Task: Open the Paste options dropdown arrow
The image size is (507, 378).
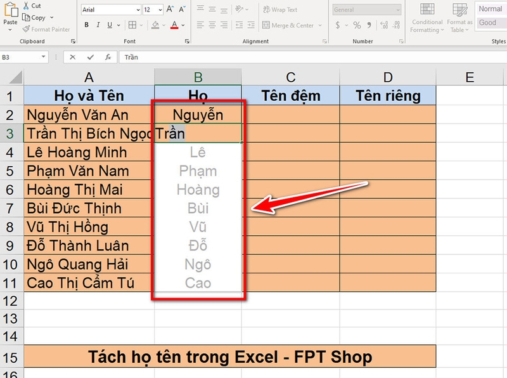Action: (10, 30)
